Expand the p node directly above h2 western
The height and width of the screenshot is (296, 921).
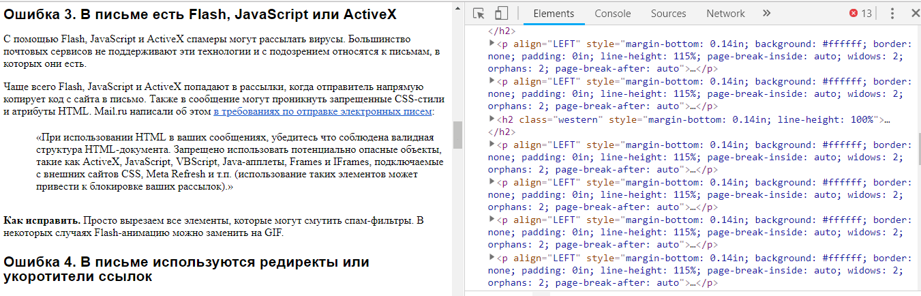pyautogui.click(x=493, y=81)
